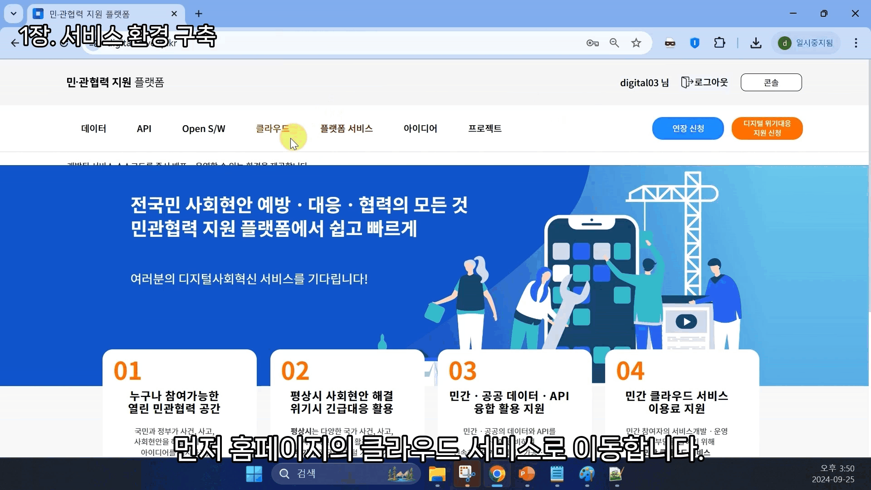Screen dimensions: 871x490
Task: Open File Explorer from the taskbar
Action: [x=437, y=474]
